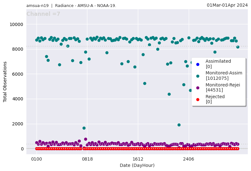Click the Date (DayHour) x-axis label

[137, 165]
